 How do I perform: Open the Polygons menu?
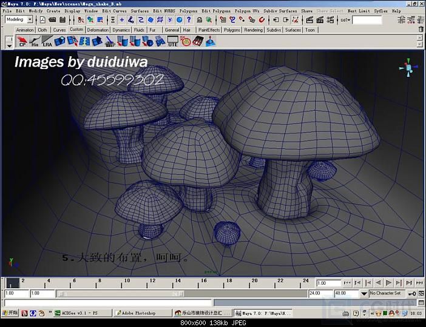tap(188, 11)
